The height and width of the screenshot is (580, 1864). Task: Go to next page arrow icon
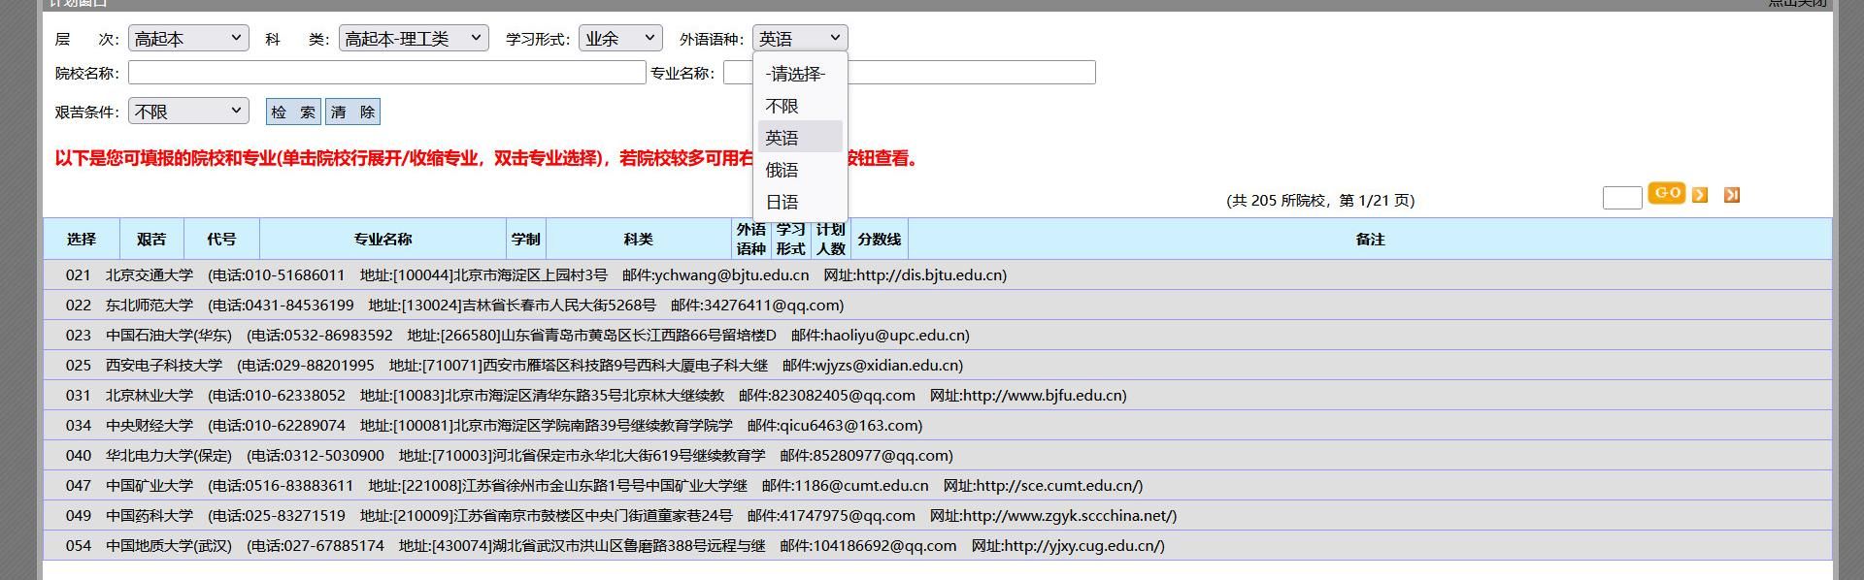point(1700,195)
